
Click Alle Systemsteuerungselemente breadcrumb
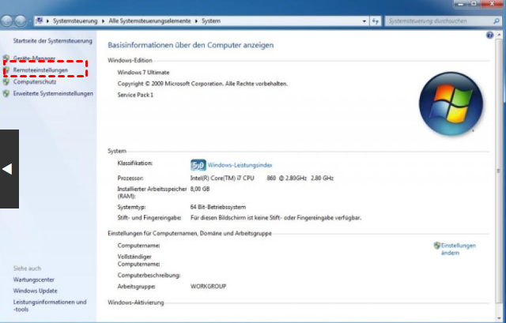(x=149, y=21)
